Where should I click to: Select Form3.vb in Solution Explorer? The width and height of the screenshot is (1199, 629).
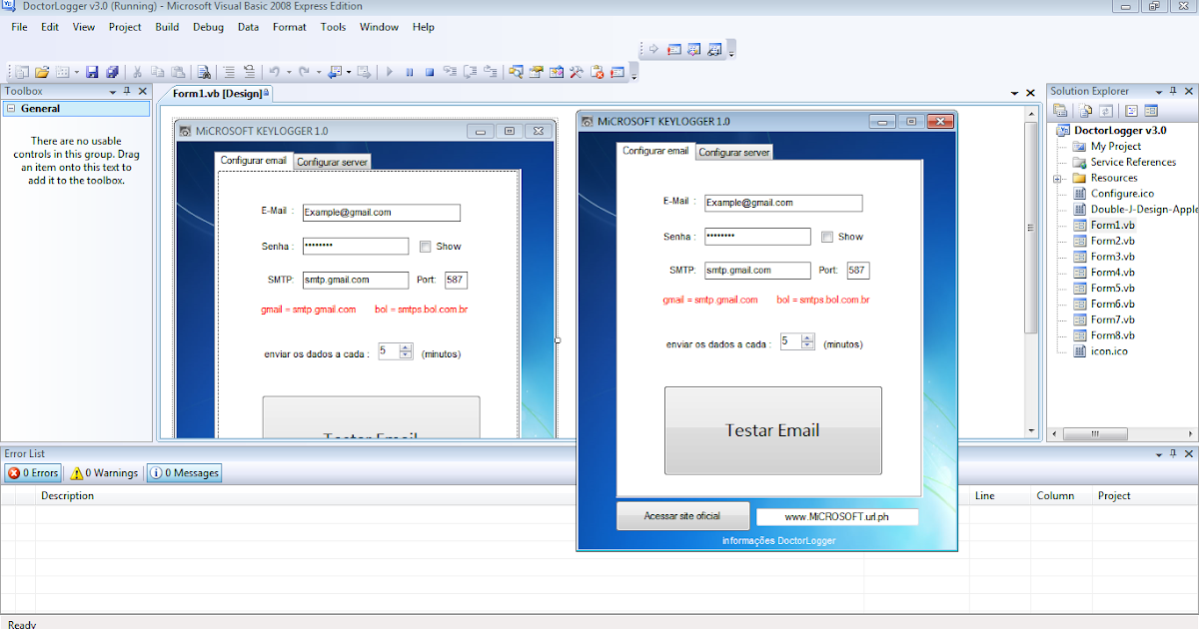1112,257
